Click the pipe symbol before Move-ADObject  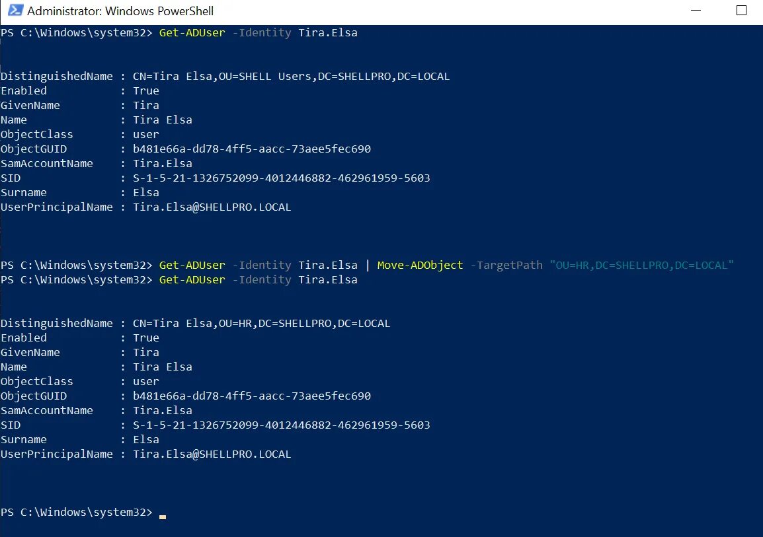coord(368,265)
